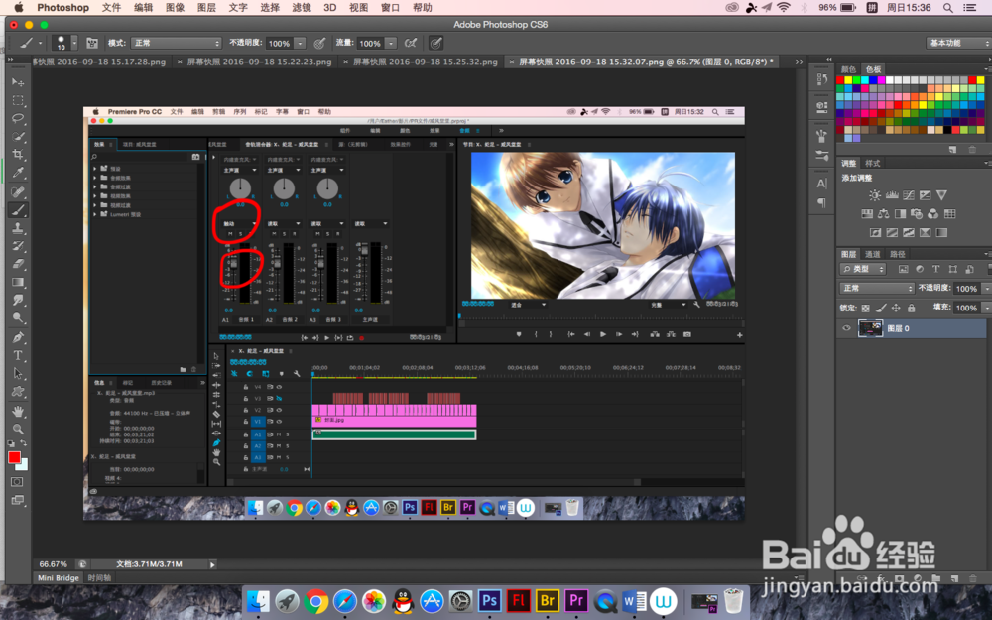Screen dimensions: 992x620
Task: Select the Gradient tool
Action: (x=18, y=282)
